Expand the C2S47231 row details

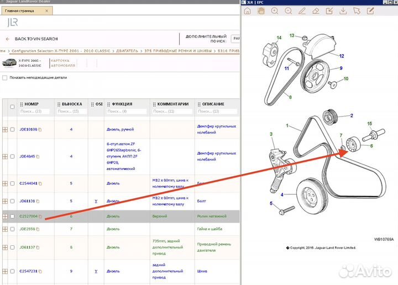pyautogui.click(x=5, y=271)
